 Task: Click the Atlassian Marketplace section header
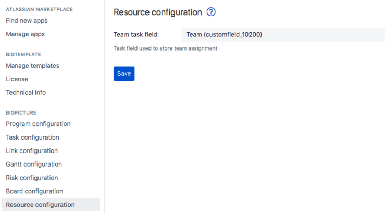[x=39, y=9]
